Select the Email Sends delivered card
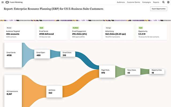This screenshot has height=107, width=171. point(52,32)
